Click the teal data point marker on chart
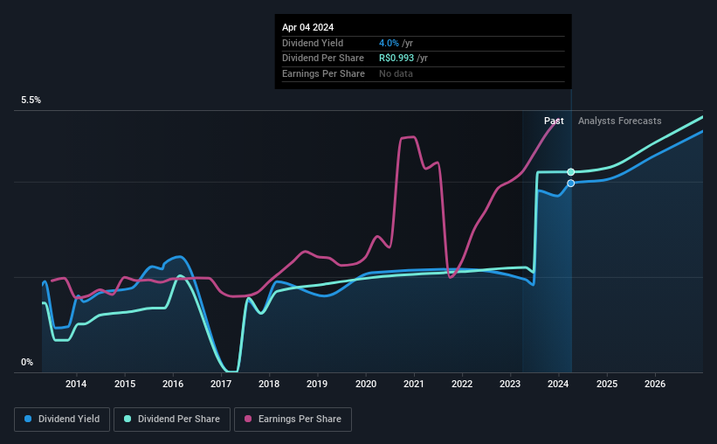Viewport: 717px width, 444px height. click(570, 172)
